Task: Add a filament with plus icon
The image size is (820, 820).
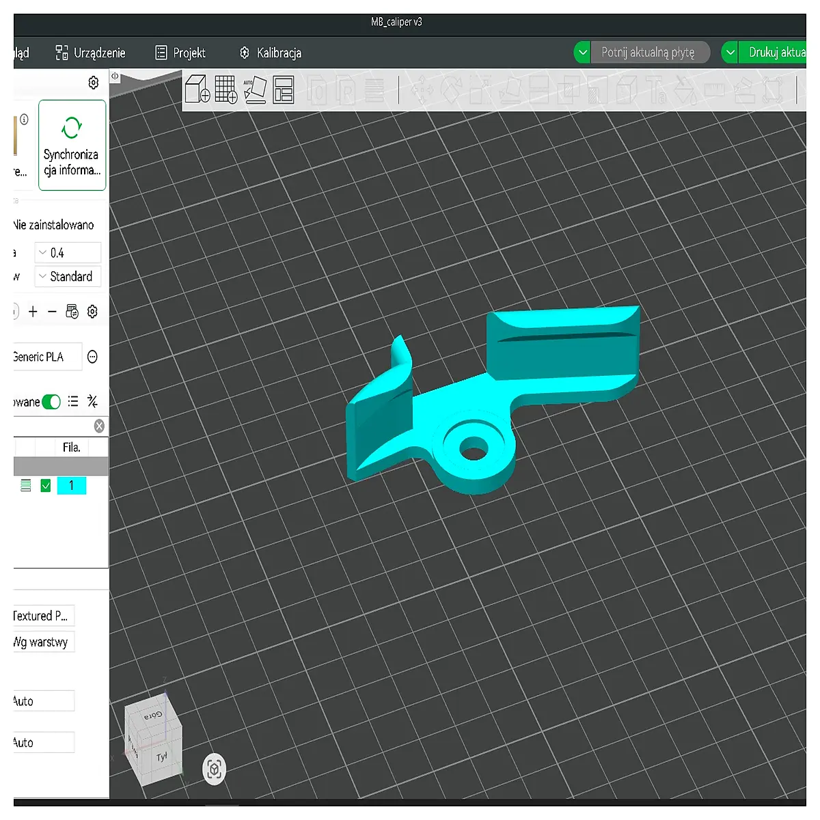Action: (33, 312)
